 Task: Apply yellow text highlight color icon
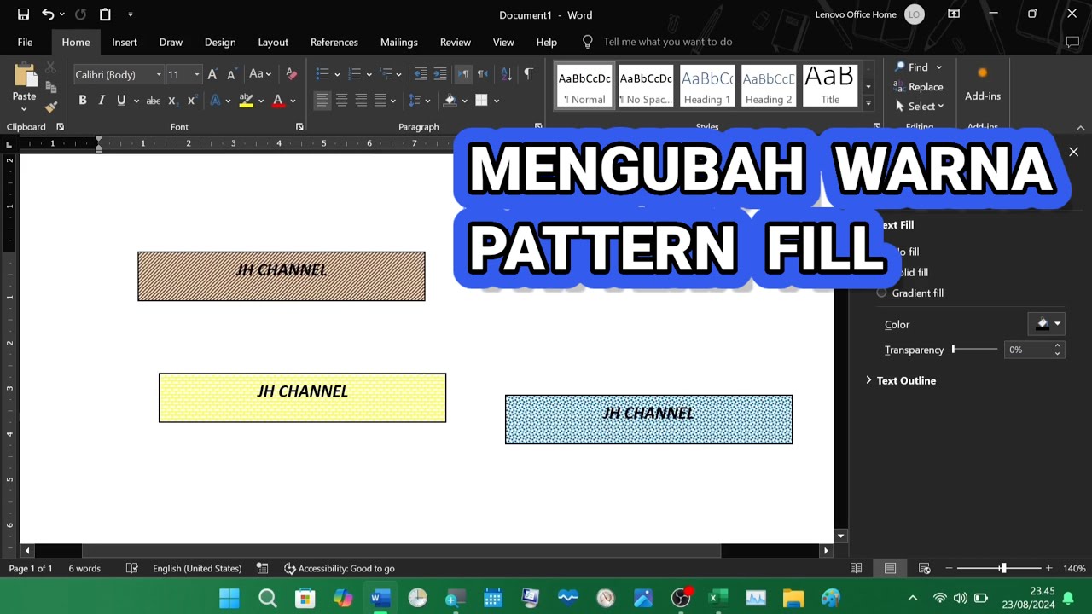[246, 101]
